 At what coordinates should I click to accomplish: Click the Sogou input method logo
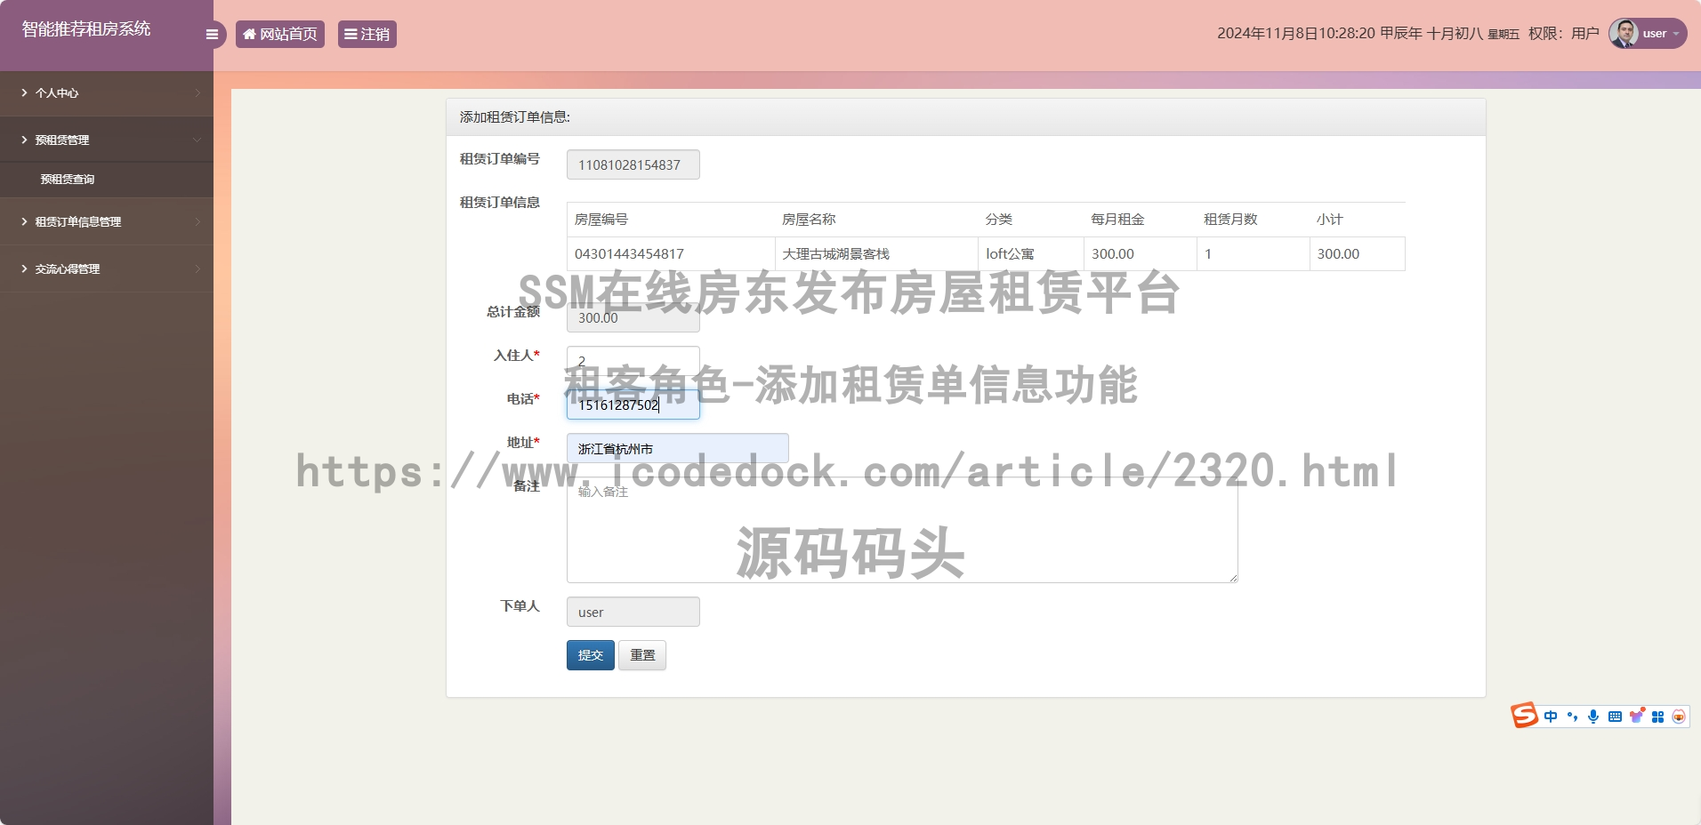(x=1524, y=716)
